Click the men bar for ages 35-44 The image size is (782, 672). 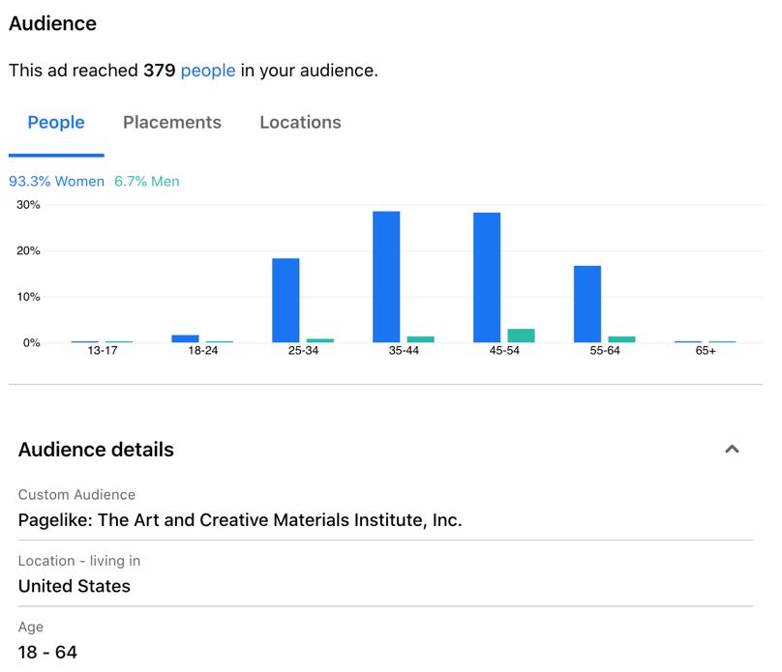(x=420, y=339)
